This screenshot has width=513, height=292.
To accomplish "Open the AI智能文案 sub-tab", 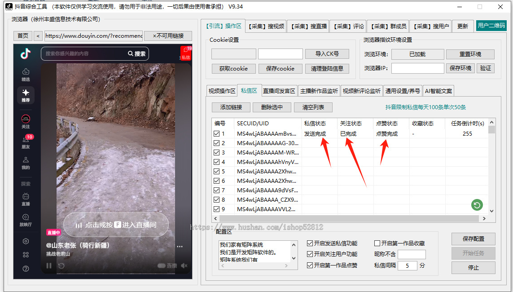I will click(438, 91).
